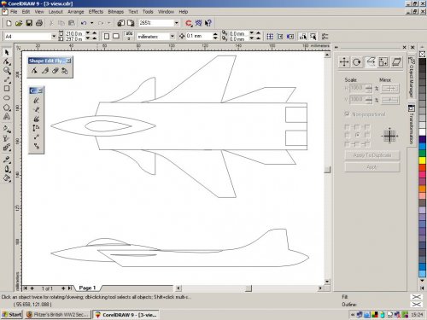Toggle vertical mirror button
The width and height of the screenshot is (427, 320).
click(x=390, y=100)
